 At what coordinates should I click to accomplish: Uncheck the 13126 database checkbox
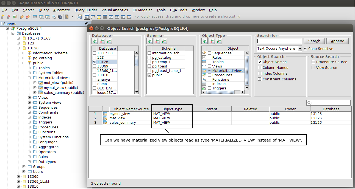click(95, 62)
